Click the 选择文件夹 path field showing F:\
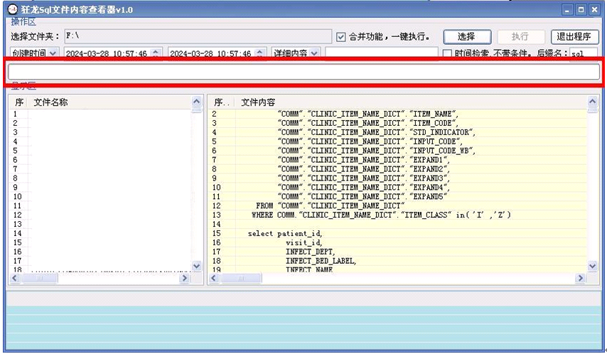 coord(198,36)
